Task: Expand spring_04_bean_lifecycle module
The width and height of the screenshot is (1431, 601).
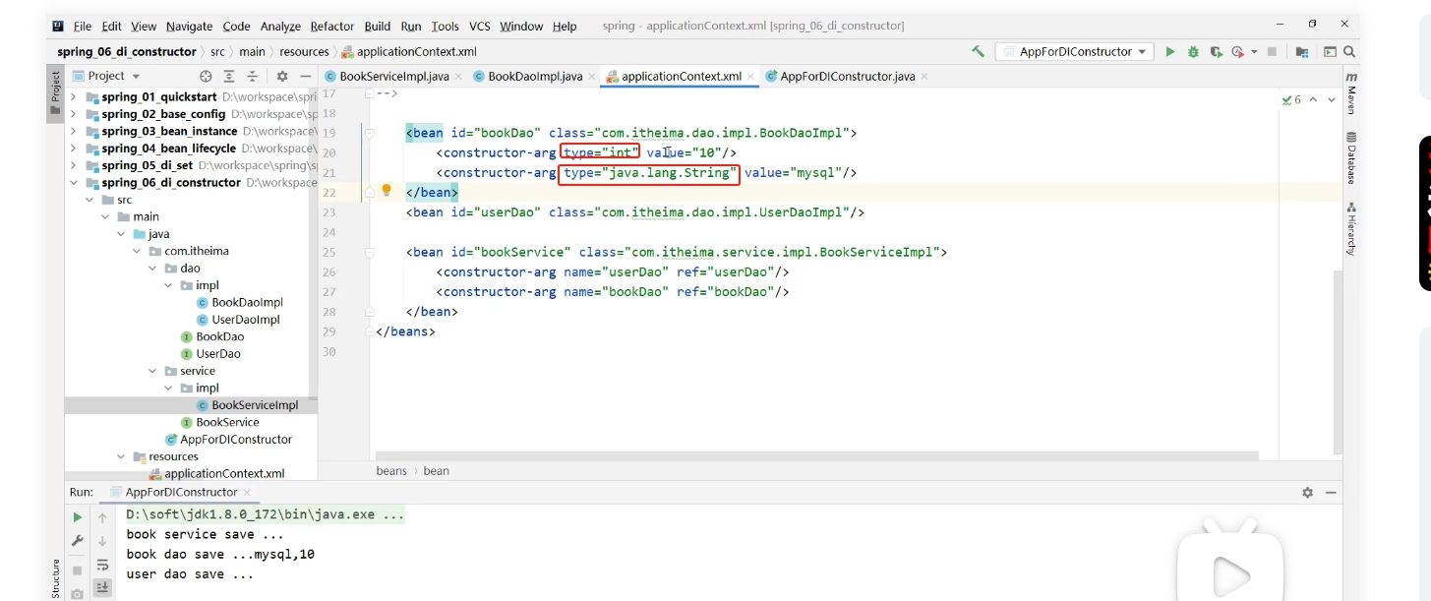Action: click(x=74, y=149)
